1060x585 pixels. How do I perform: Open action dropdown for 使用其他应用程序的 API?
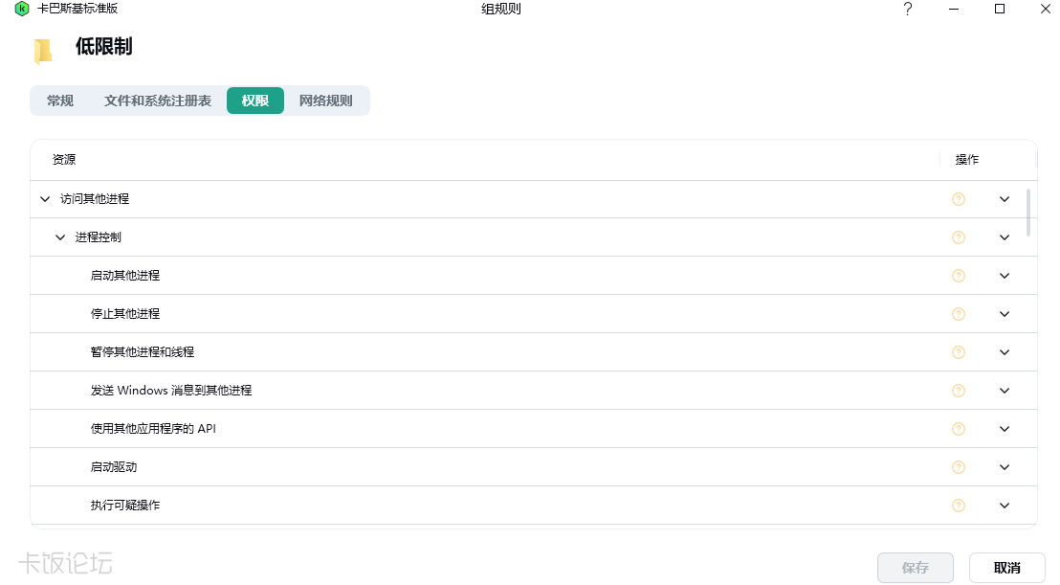coord(1005,429)
